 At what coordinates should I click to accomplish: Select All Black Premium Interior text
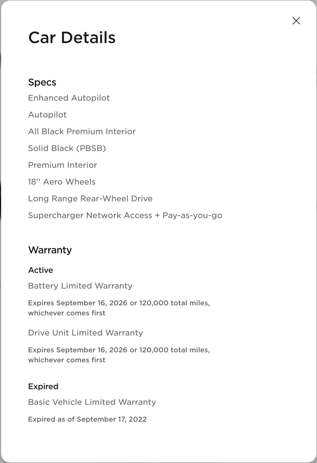[82, 131]
